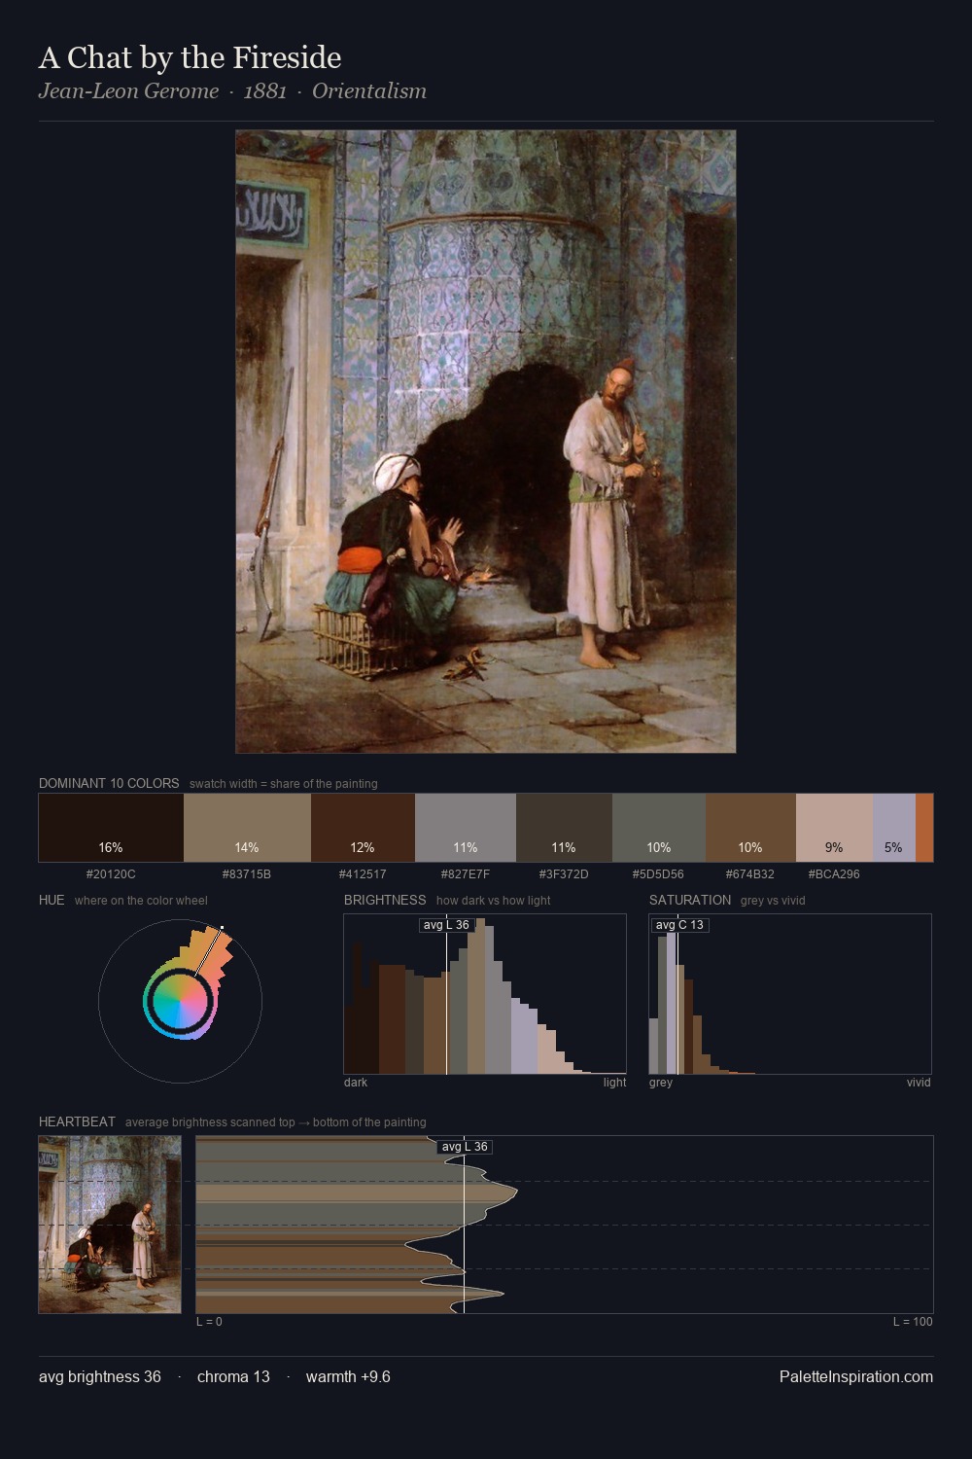Click the 'grey' saturation axis label
The height and width of the screenshot is (1459, 972).
[661, 1082]
